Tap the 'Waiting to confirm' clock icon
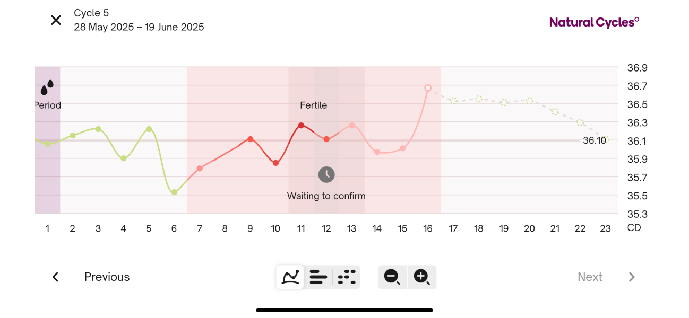Viewport: 689px width, 318px height. [x=326, y=174]
